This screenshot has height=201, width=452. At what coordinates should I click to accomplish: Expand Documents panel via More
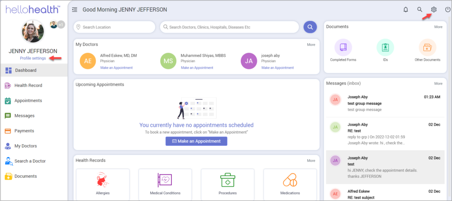(438, 27)
